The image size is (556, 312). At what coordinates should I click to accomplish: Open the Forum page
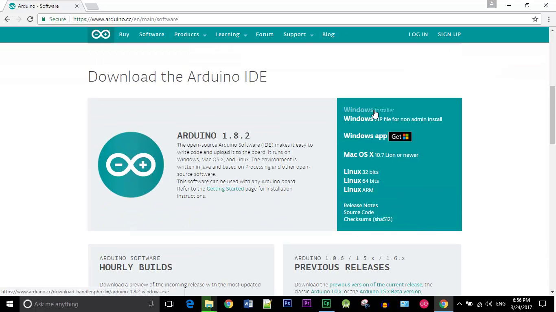pyautogui.click(x=265, y=35)
